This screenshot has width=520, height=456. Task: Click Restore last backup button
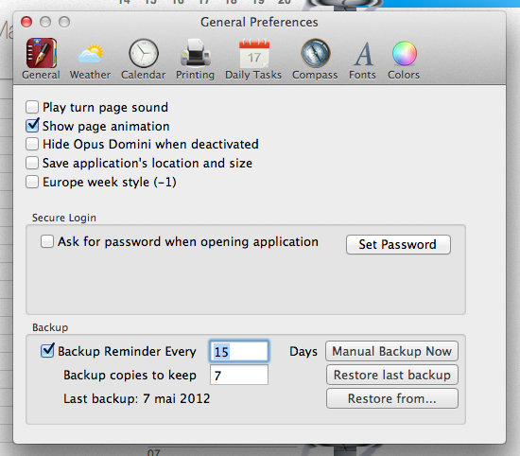392,375
